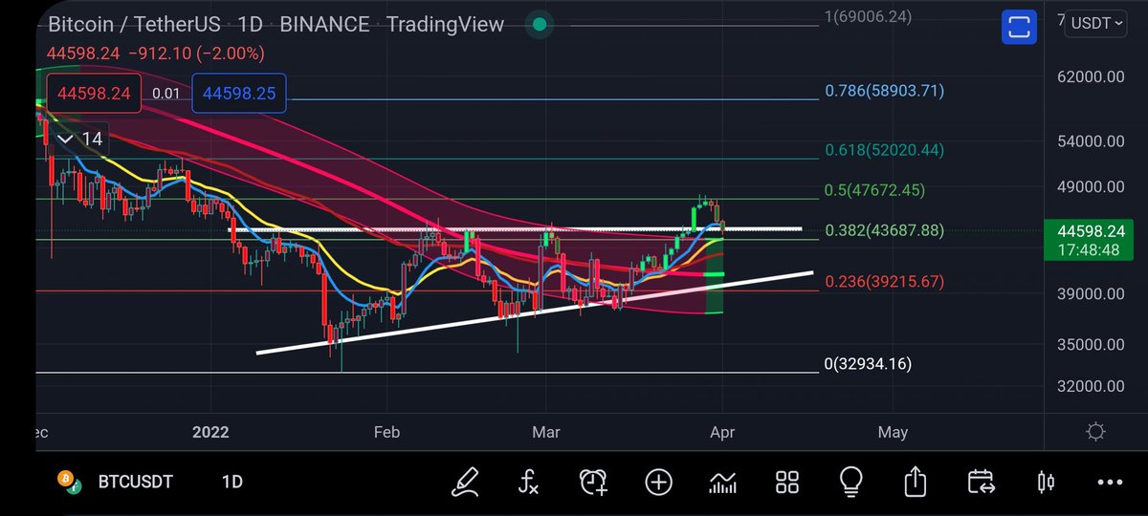Open chart settings gear icon

point(1095,432)
